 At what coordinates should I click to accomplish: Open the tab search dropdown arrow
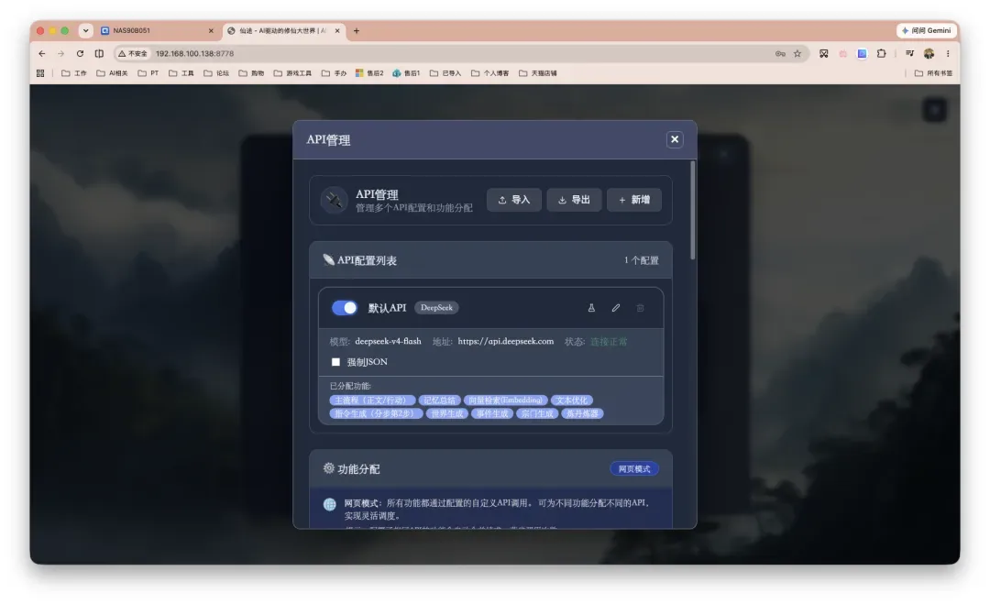point(86,30)
